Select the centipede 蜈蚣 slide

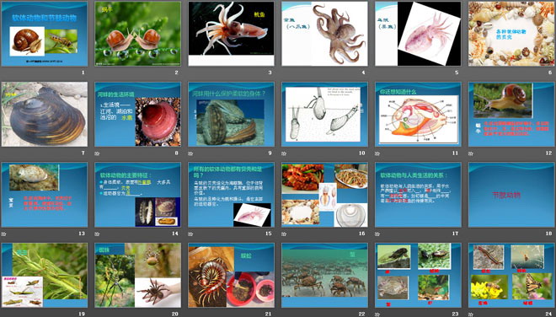(x=231, y=275)
